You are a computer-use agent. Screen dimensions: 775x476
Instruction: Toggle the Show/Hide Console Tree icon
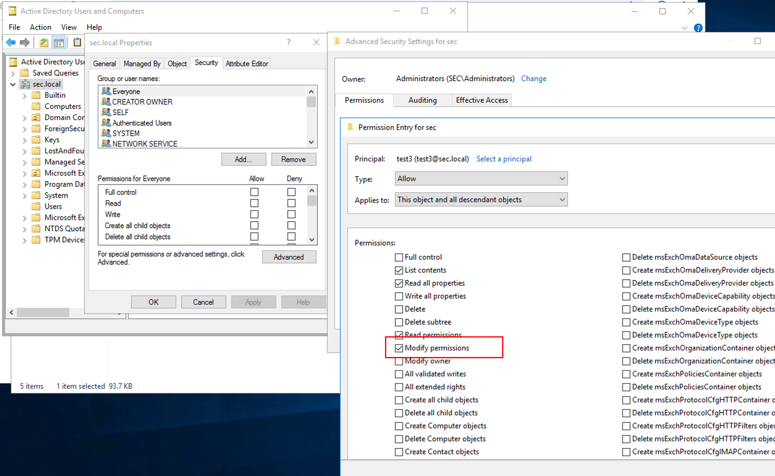coord(59,42)
